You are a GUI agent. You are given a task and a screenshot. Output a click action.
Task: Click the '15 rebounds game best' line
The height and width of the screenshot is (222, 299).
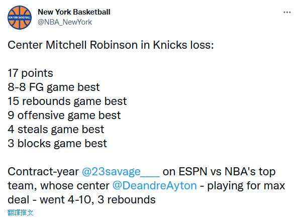[x=67, y=101]
